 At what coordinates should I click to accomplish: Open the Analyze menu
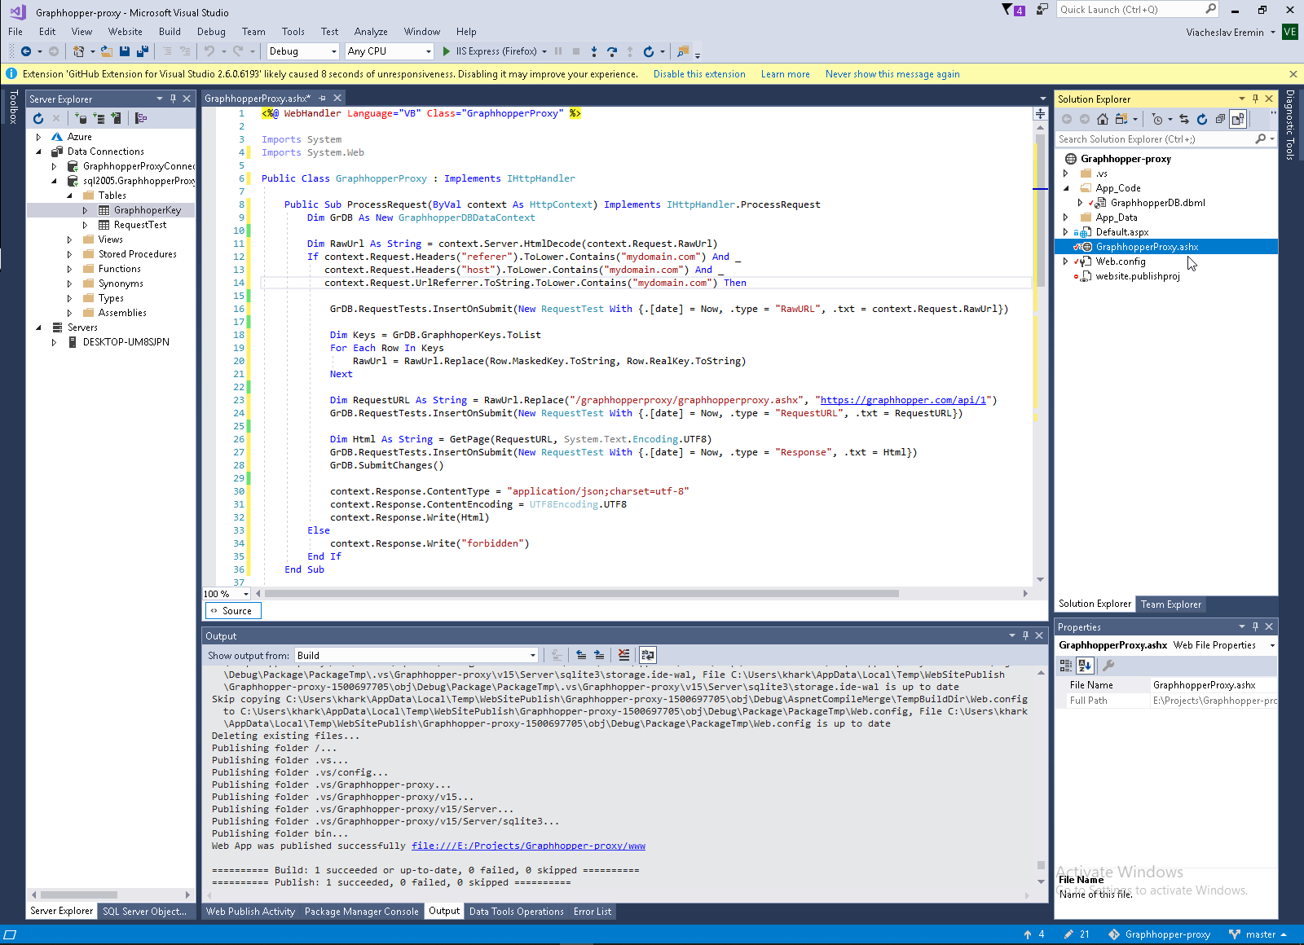pyautogui.click(x=370, y=32)
